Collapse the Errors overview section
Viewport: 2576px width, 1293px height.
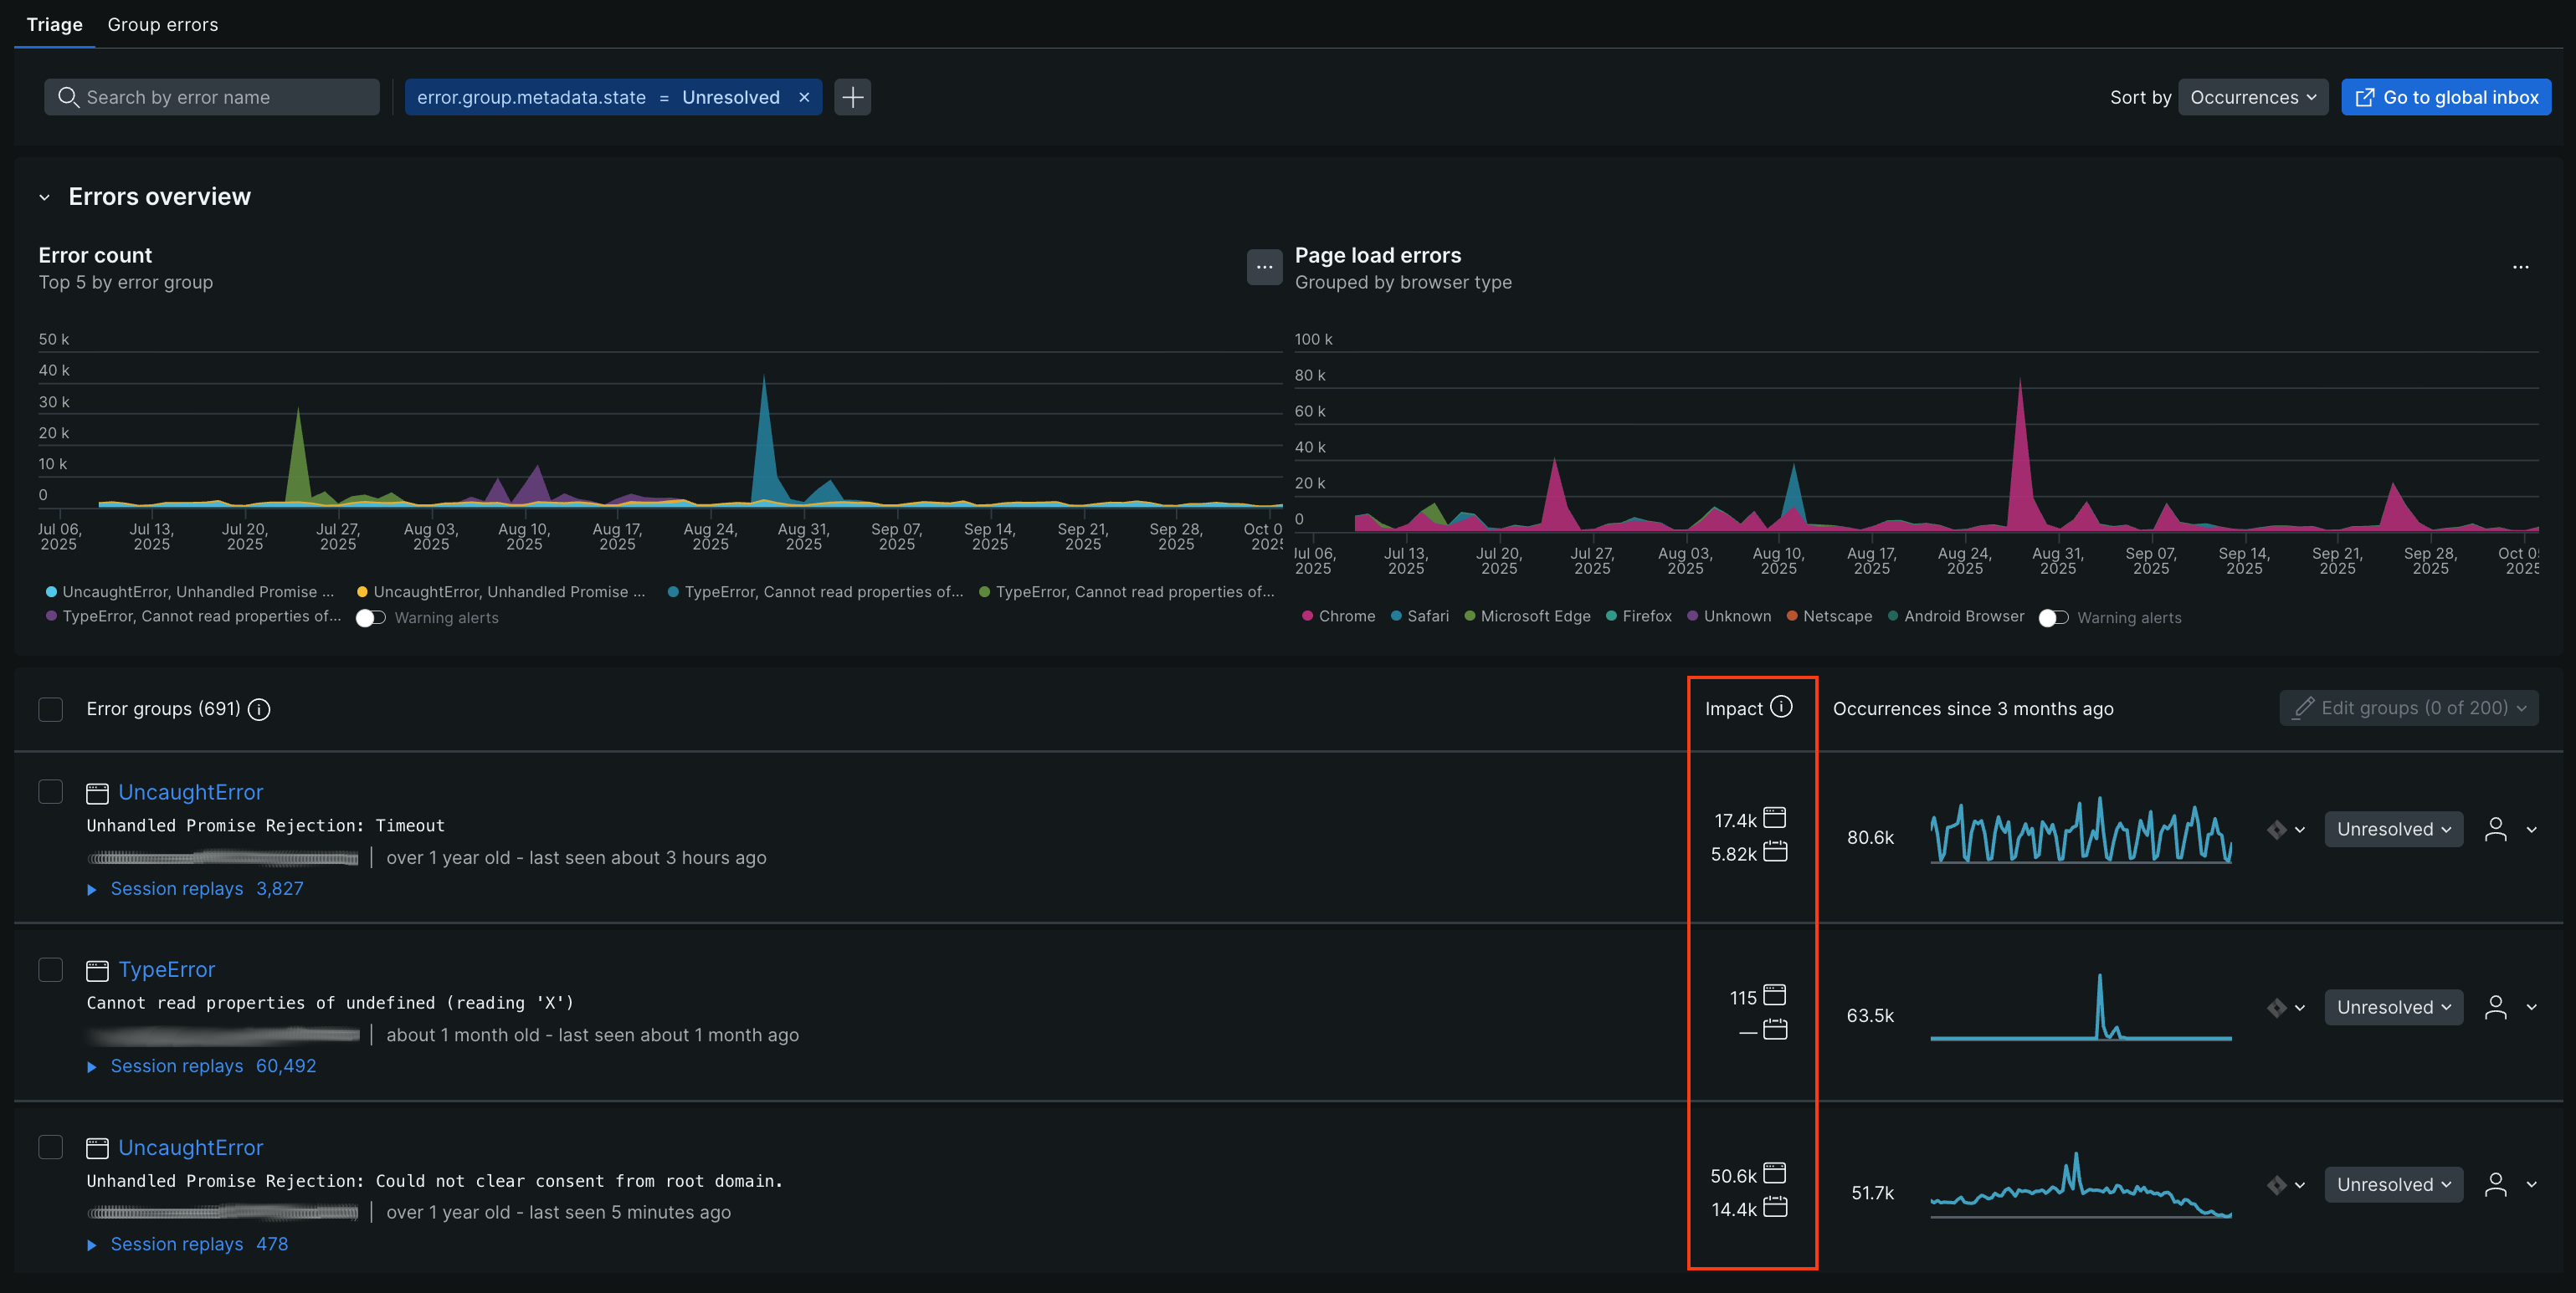(x=44, y=198)
